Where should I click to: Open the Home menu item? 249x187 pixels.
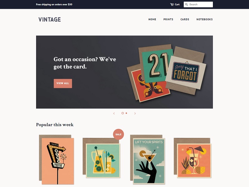pos(152,19)
